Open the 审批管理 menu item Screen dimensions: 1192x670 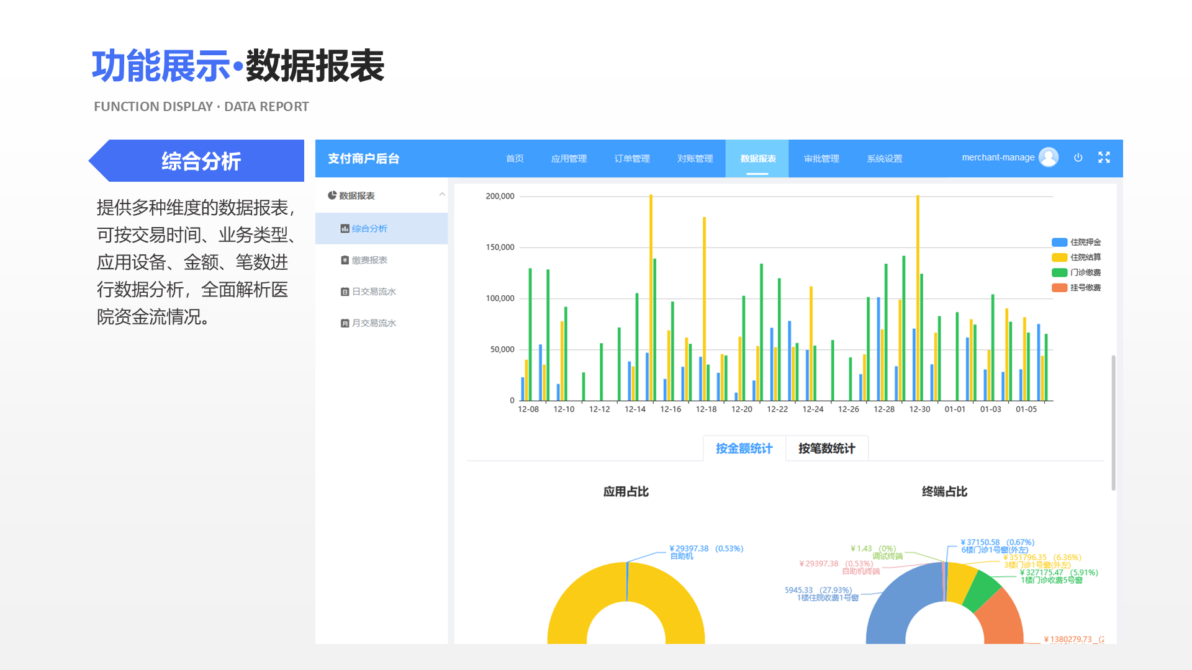(819, 158)
